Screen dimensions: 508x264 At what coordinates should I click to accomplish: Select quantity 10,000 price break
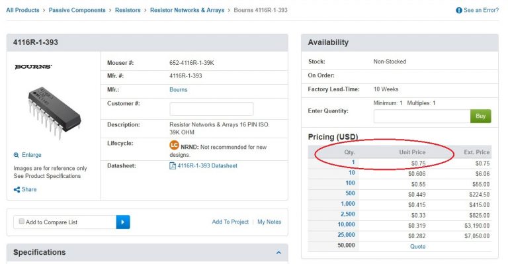coord(347,224)
